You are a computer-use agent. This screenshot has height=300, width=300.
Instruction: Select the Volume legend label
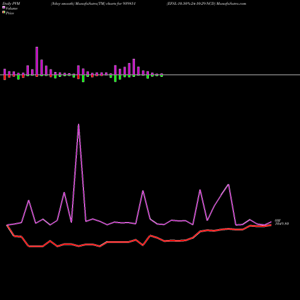pyautogui.click(x=11, y=8)
